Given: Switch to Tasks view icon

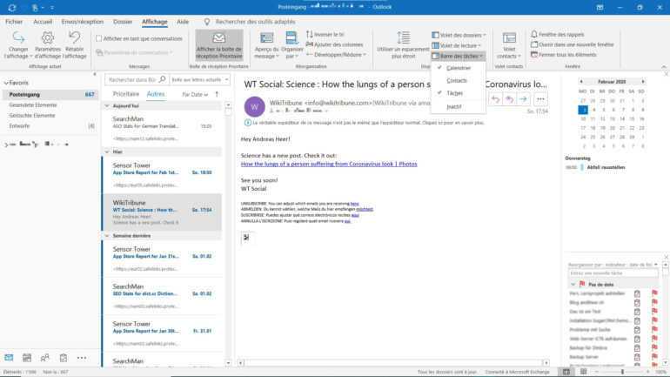Looking at the screenshot, I should point(64,357).
